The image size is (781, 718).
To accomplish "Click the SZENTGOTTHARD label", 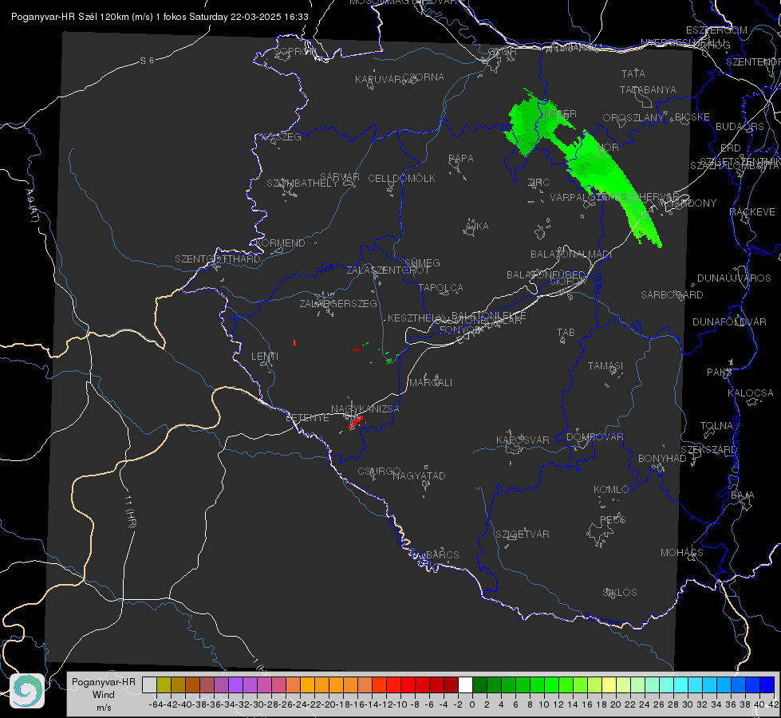I will tap(218, 259).
